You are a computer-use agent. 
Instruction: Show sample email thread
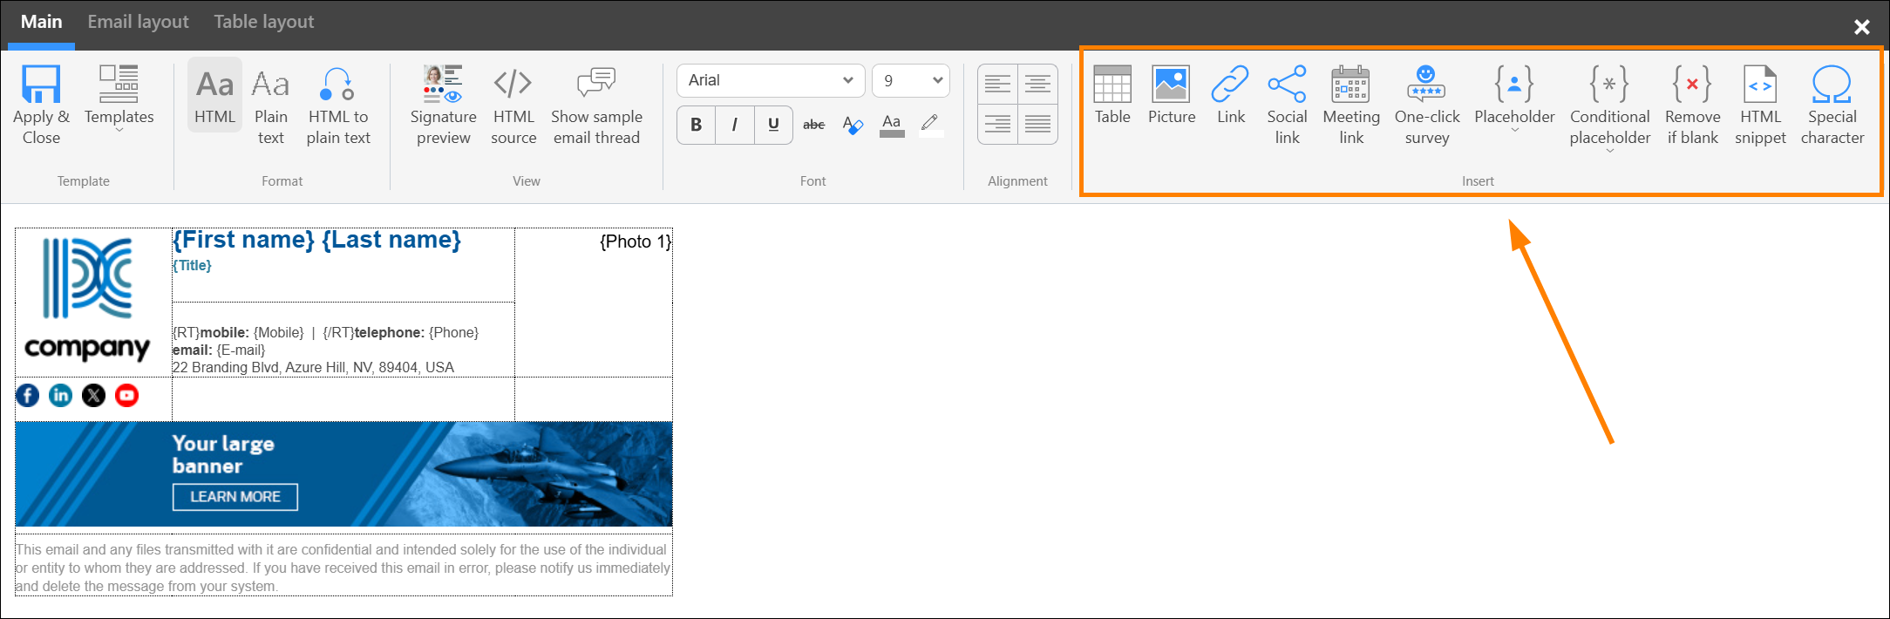(596, 105)
